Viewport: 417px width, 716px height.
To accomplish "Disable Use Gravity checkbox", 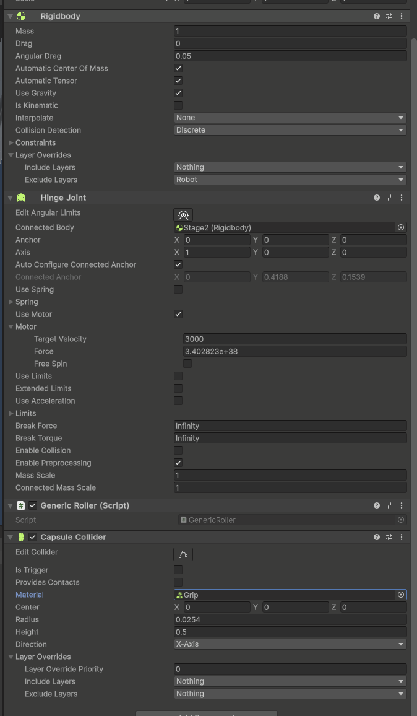I will 178,93.
